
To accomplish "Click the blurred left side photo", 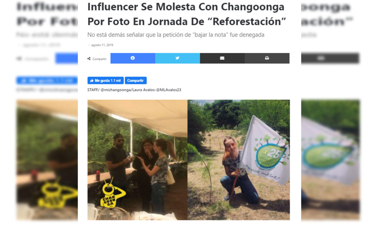I will coord(47,160).
